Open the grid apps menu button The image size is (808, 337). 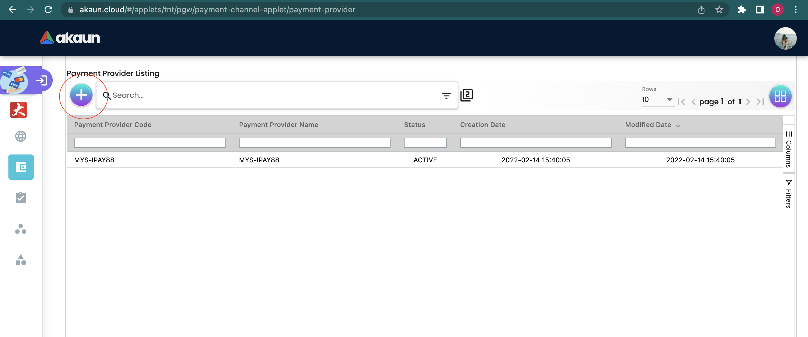[x=780, y=96]
